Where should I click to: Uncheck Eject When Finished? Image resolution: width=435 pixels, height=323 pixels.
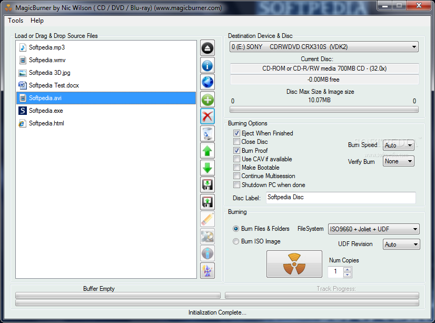236,133
